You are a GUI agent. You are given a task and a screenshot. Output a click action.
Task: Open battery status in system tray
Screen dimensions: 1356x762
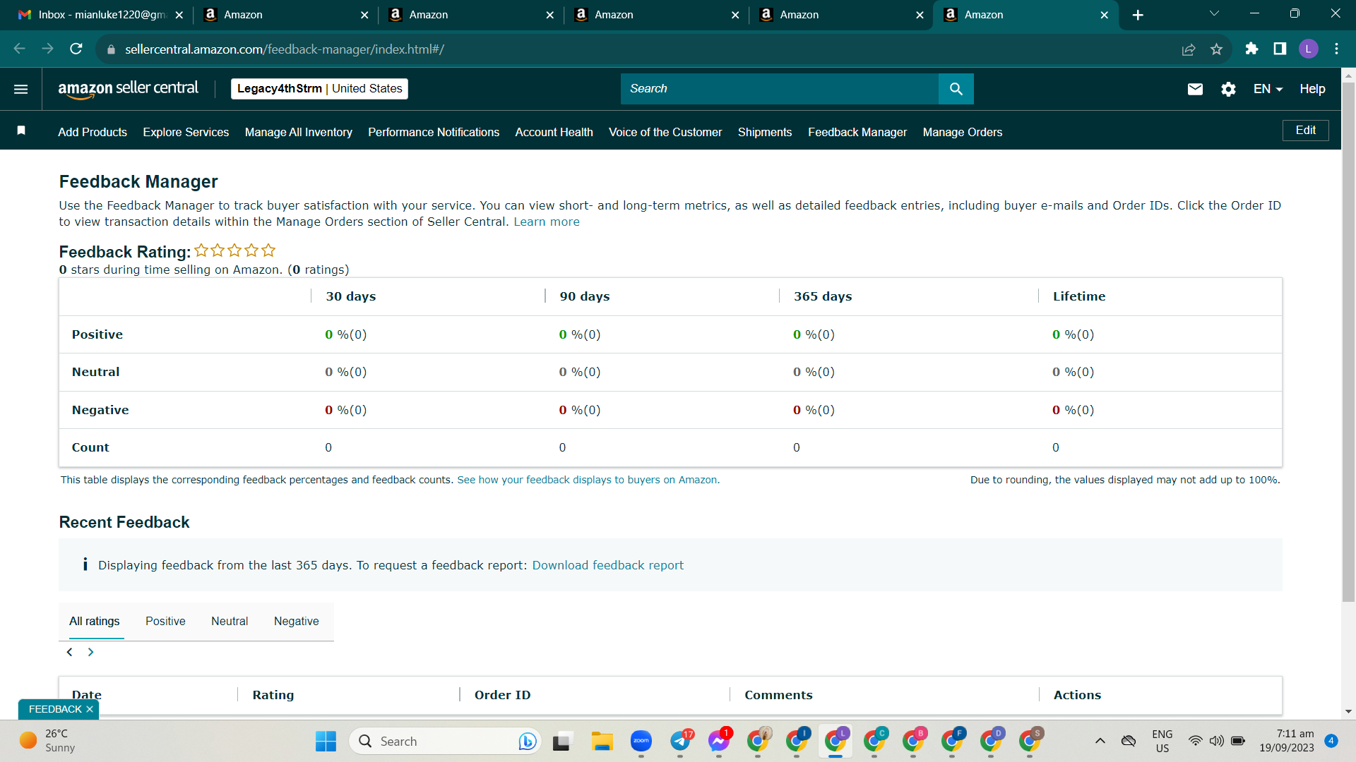1238,741
